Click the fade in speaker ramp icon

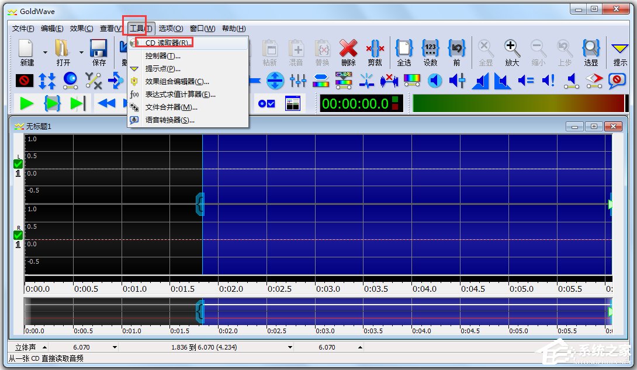click(480, 81)
